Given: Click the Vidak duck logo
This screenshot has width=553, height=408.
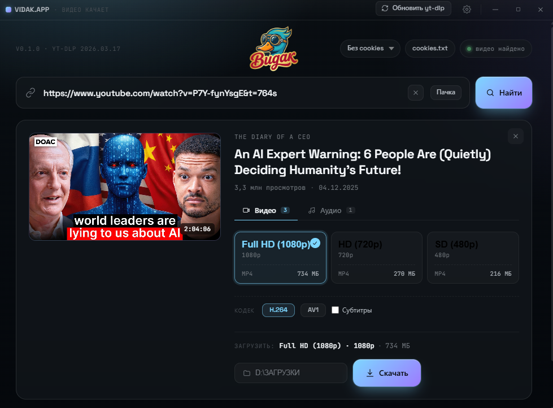Looking at the screenshot, I should 274,49.
